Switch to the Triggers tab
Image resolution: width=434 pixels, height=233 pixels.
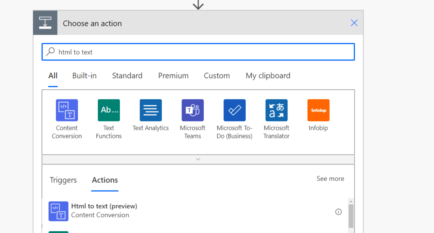pos(63,180)
